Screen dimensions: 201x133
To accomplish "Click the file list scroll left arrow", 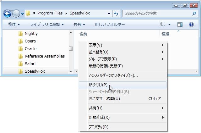I will (76, 71).
